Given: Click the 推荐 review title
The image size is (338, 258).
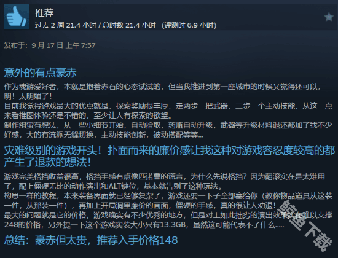Looking at the screenshot, I should (x=44, y=13).
